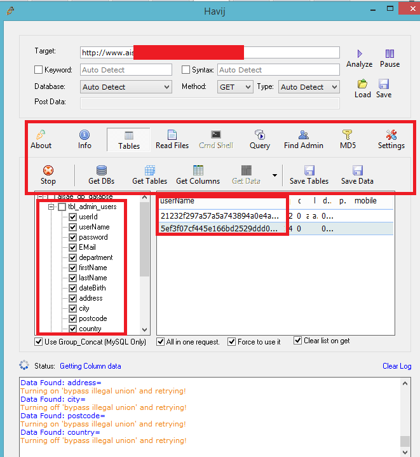Check the tbl_admin_users table checkbox
420x457 pixels.
click(x=62, y=207)
